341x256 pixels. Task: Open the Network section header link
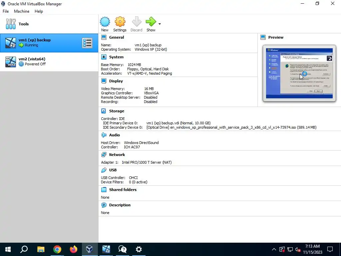coord(117,155)
